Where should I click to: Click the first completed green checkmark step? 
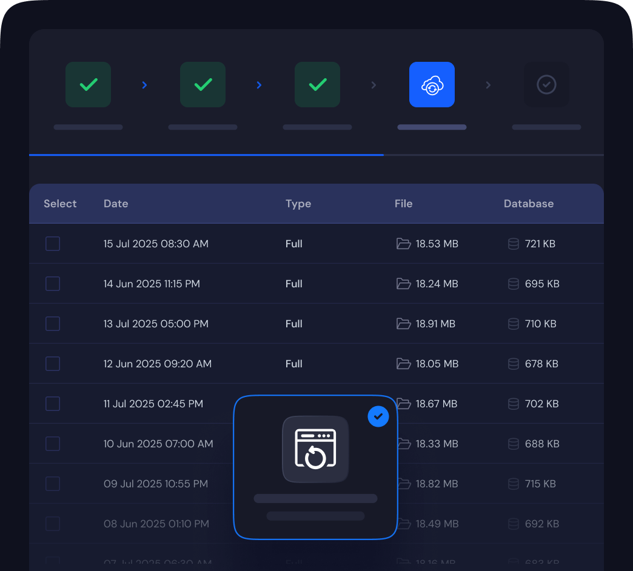coord(88,85)
